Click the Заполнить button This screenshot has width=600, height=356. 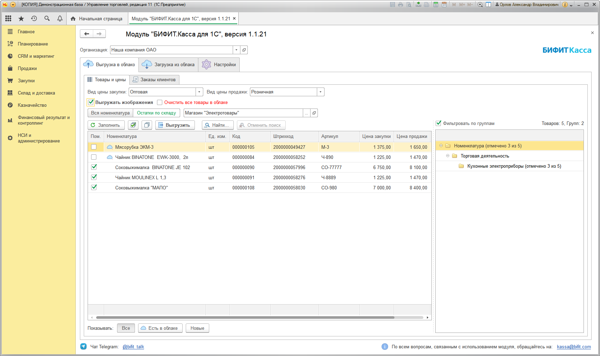(x=106, y=125)
